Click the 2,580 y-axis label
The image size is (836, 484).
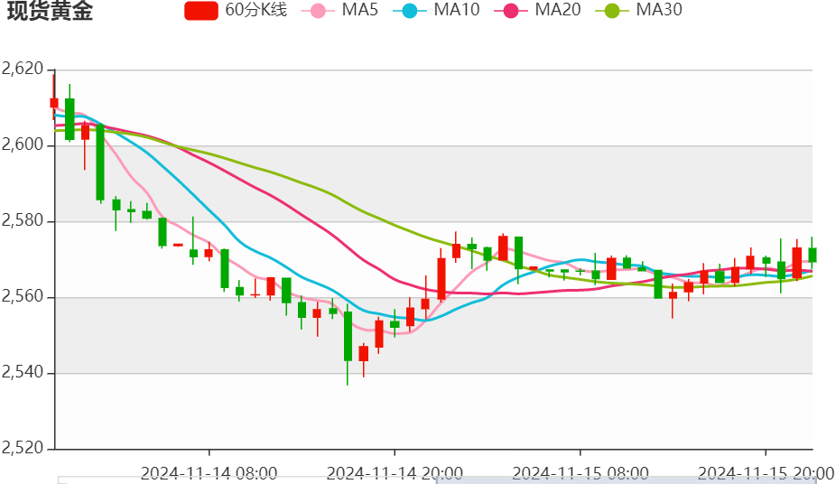point(23,220)
